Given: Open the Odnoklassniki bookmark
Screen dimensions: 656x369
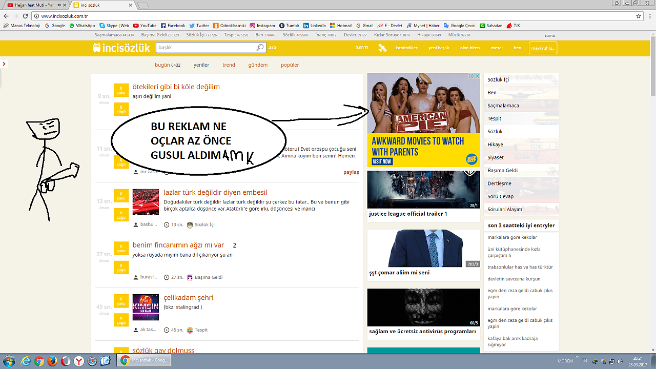Looking at the screenshot, I should tap(230, 26).
